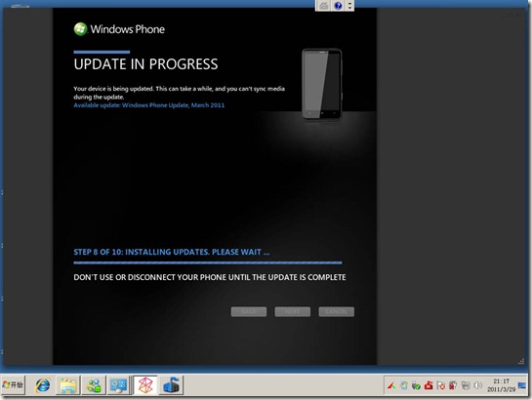Click the tray icon with red X

[x=441, y=385]
